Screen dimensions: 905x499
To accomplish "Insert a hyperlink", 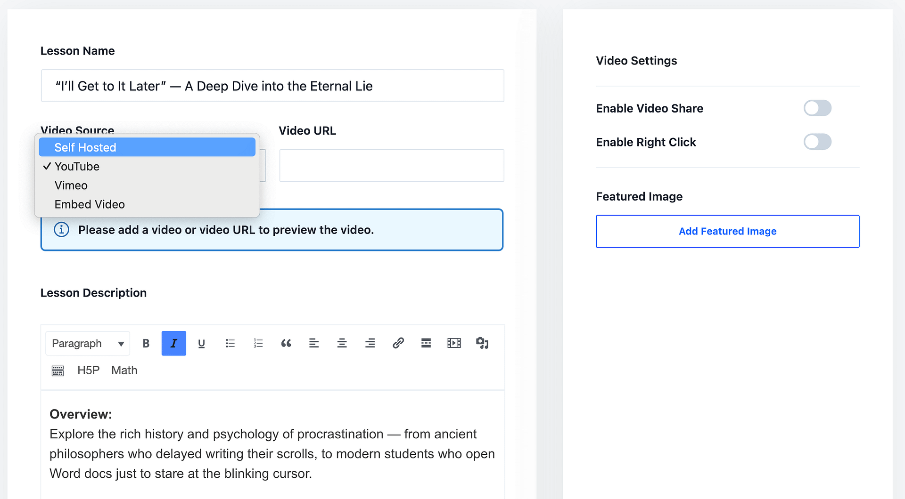I will [398, 343].
